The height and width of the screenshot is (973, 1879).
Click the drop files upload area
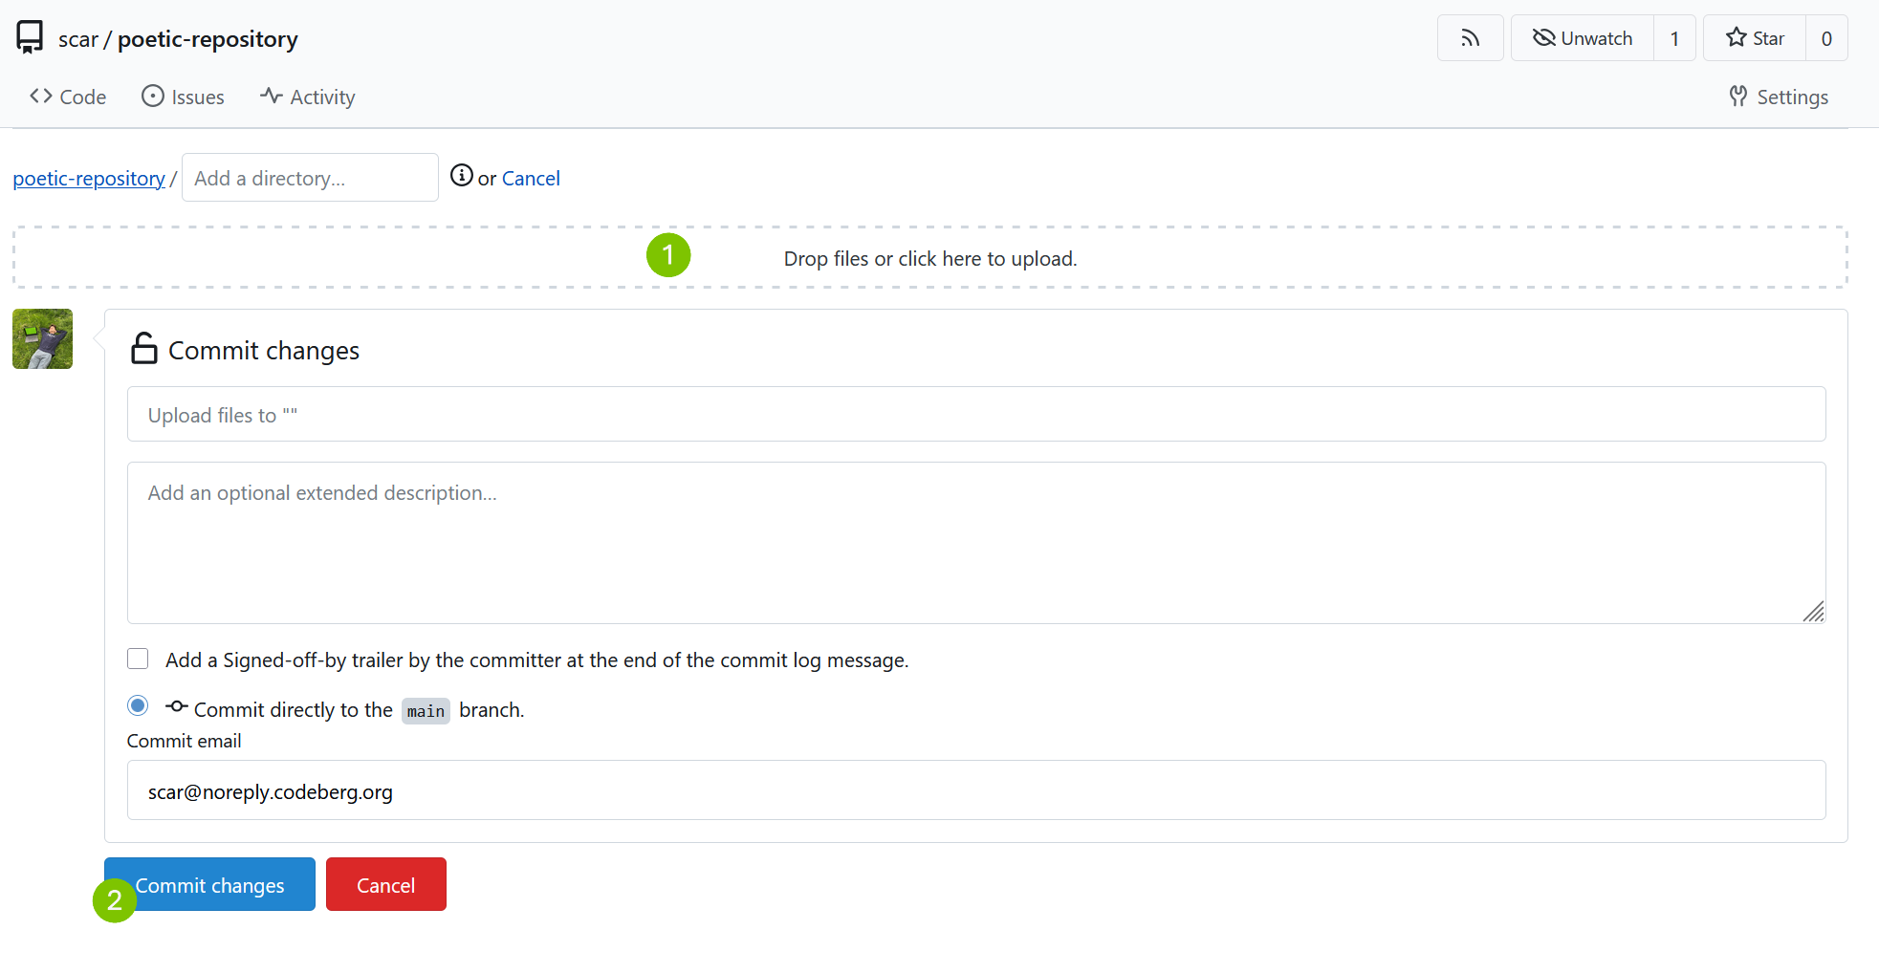(929, 258)
